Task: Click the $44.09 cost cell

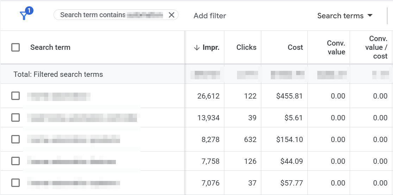Action: [292, 161]
